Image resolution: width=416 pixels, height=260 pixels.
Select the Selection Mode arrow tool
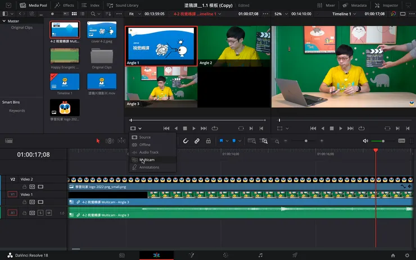98,141
